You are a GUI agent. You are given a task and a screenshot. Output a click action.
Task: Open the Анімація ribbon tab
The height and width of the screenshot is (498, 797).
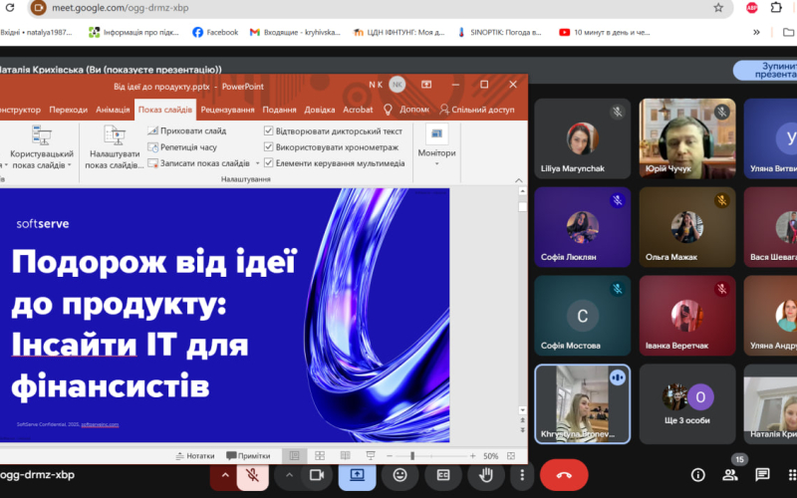[113, 110]
